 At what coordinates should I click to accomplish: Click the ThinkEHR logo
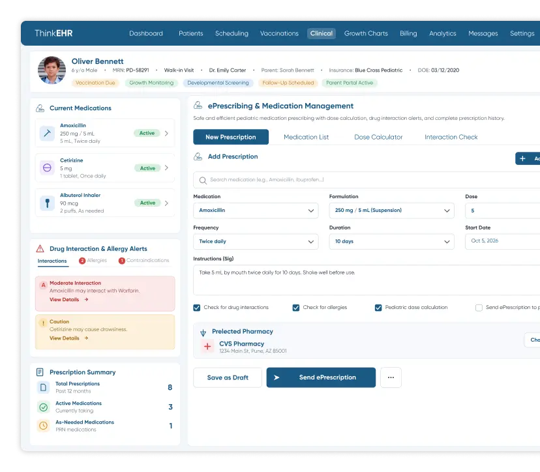pos(53,33)
